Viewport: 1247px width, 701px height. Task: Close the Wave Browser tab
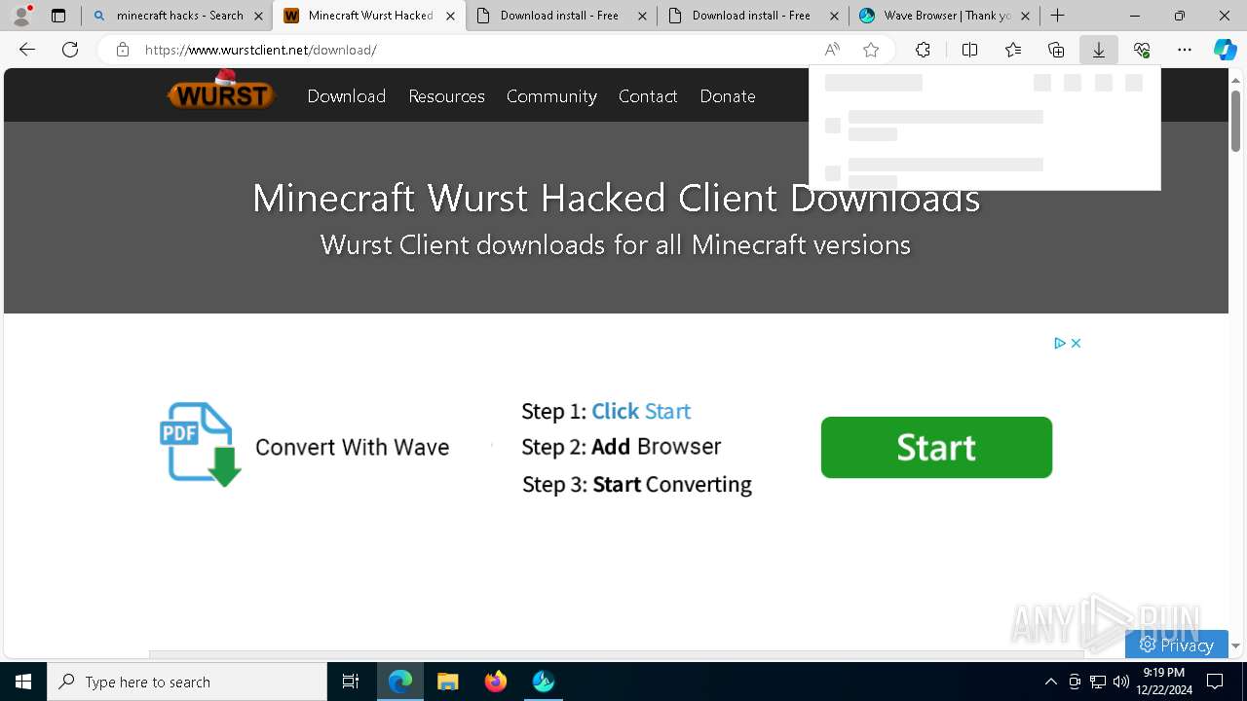click(1025, 16)
